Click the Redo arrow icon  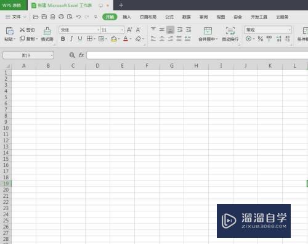pos(87,17)
